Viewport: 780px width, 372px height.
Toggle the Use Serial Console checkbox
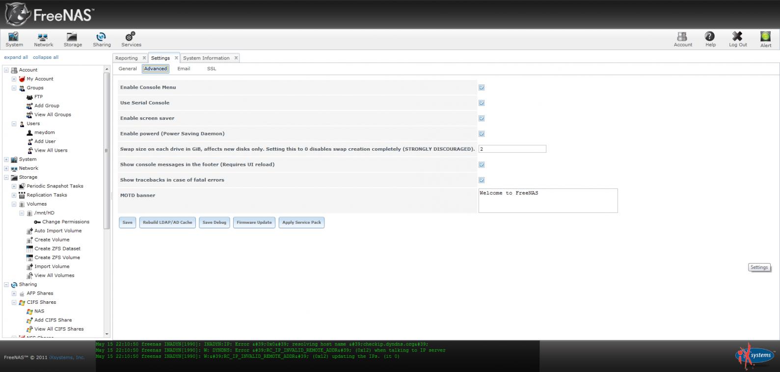tap(482, 103)
